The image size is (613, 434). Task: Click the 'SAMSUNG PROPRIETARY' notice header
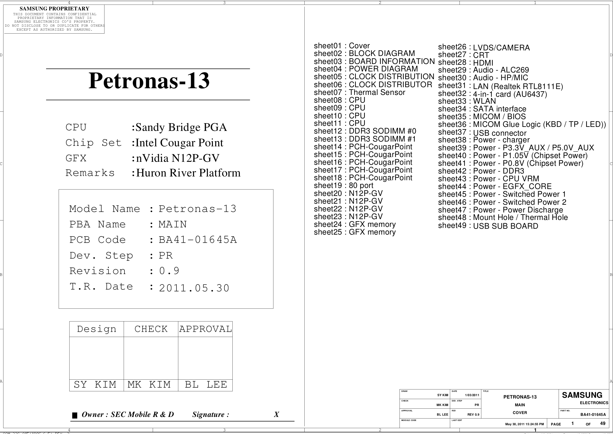[x=54, y=9]
